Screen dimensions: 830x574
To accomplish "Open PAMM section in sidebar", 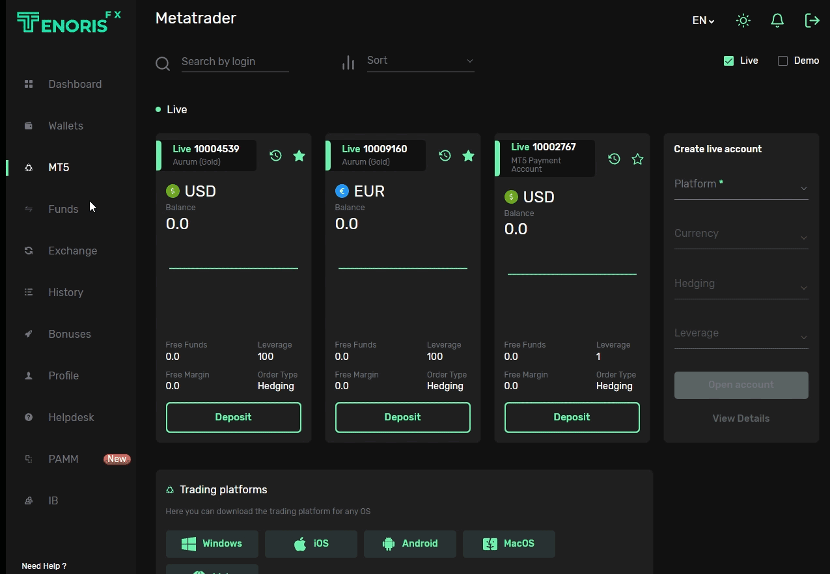I will (x=63, y=459).
